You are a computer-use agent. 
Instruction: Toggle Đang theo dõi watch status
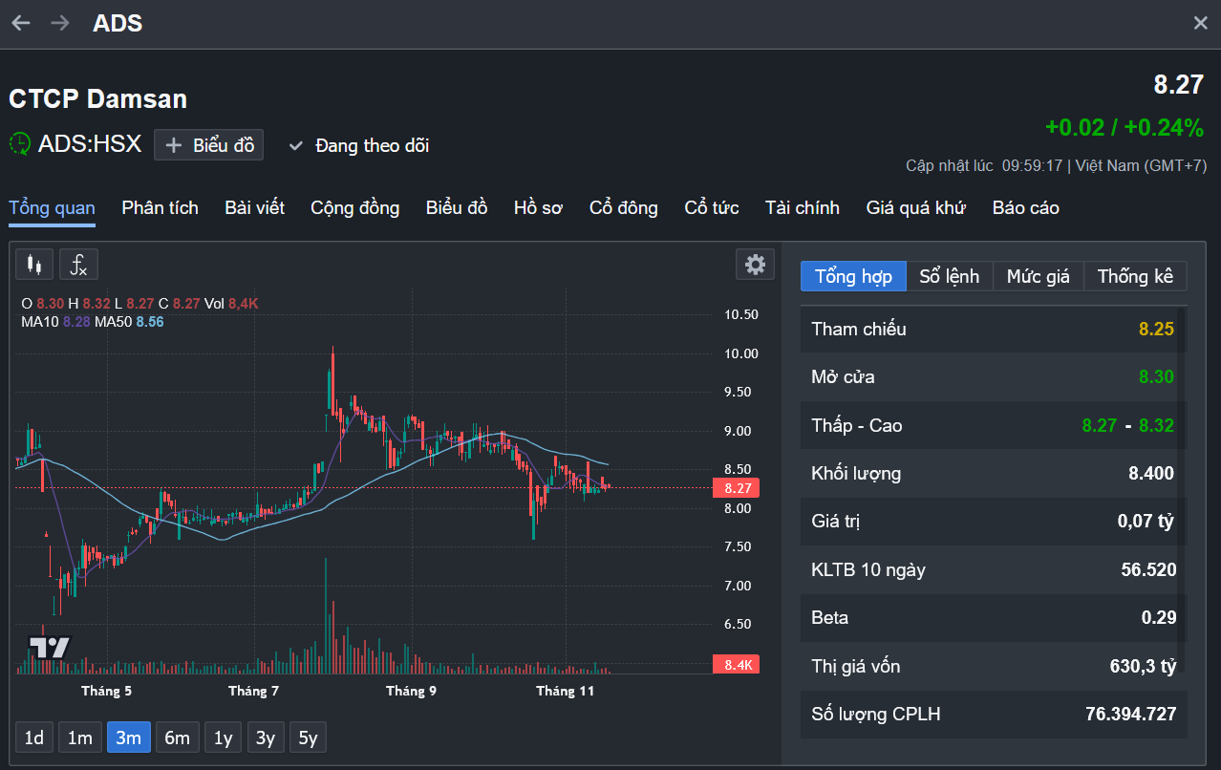point(358,145)
